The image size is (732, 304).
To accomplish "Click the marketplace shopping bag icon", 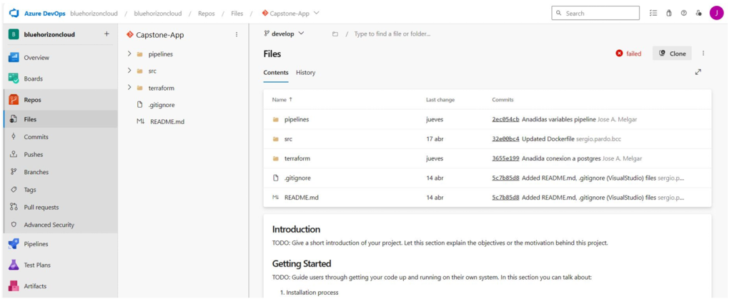I will click(668, 14).
